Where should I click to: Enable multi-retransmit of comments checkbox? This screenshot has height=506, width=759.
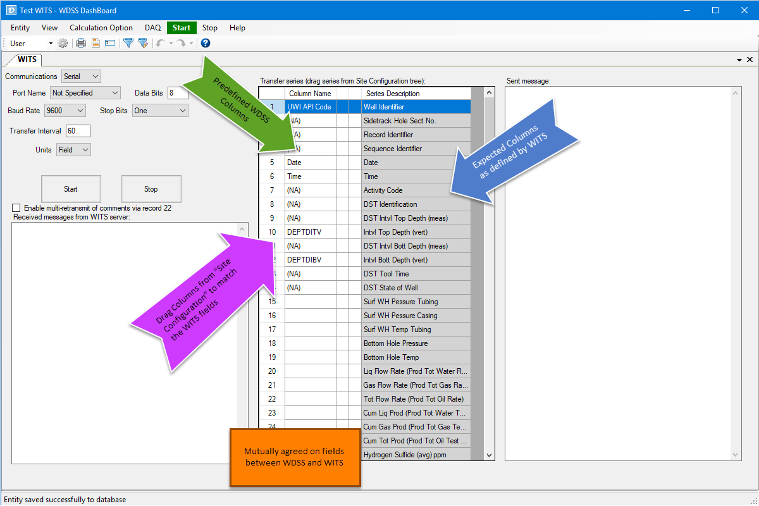(16, 207)
